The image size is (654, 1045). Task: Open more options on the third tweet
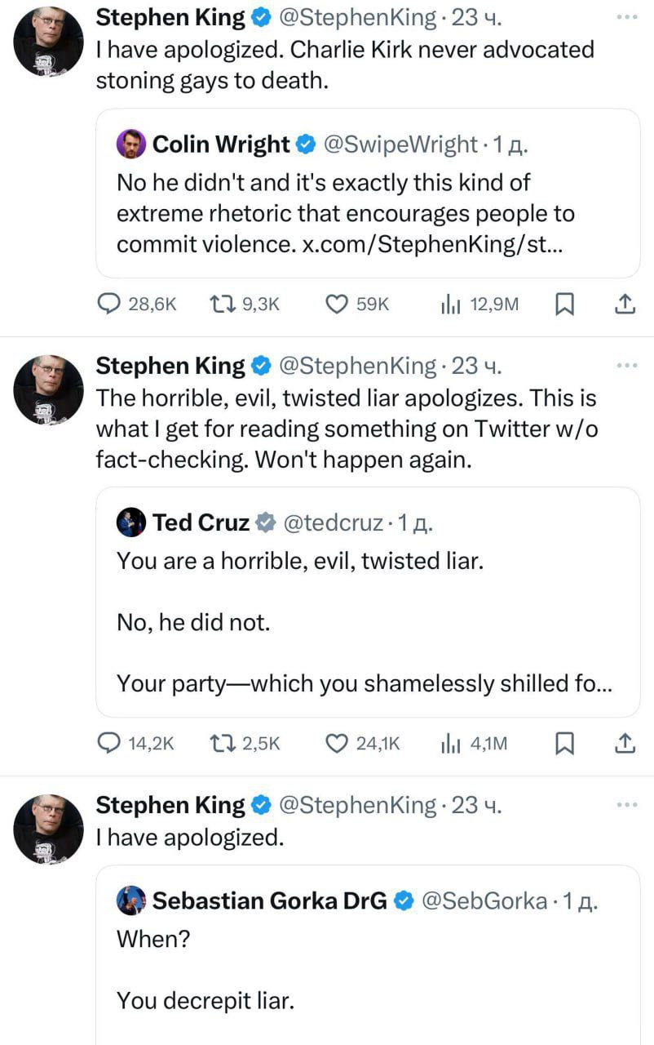click(626, 805)
